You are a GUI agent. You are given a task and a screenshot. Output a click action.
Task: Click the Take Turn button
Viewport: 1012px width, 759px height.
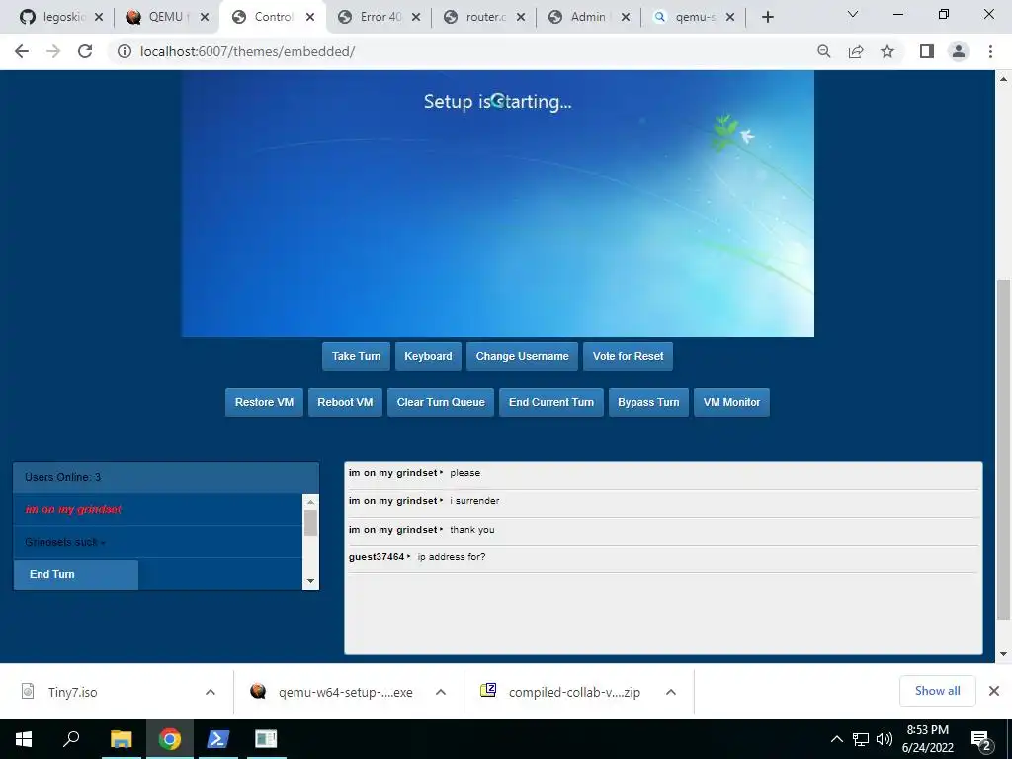point(356,356)
